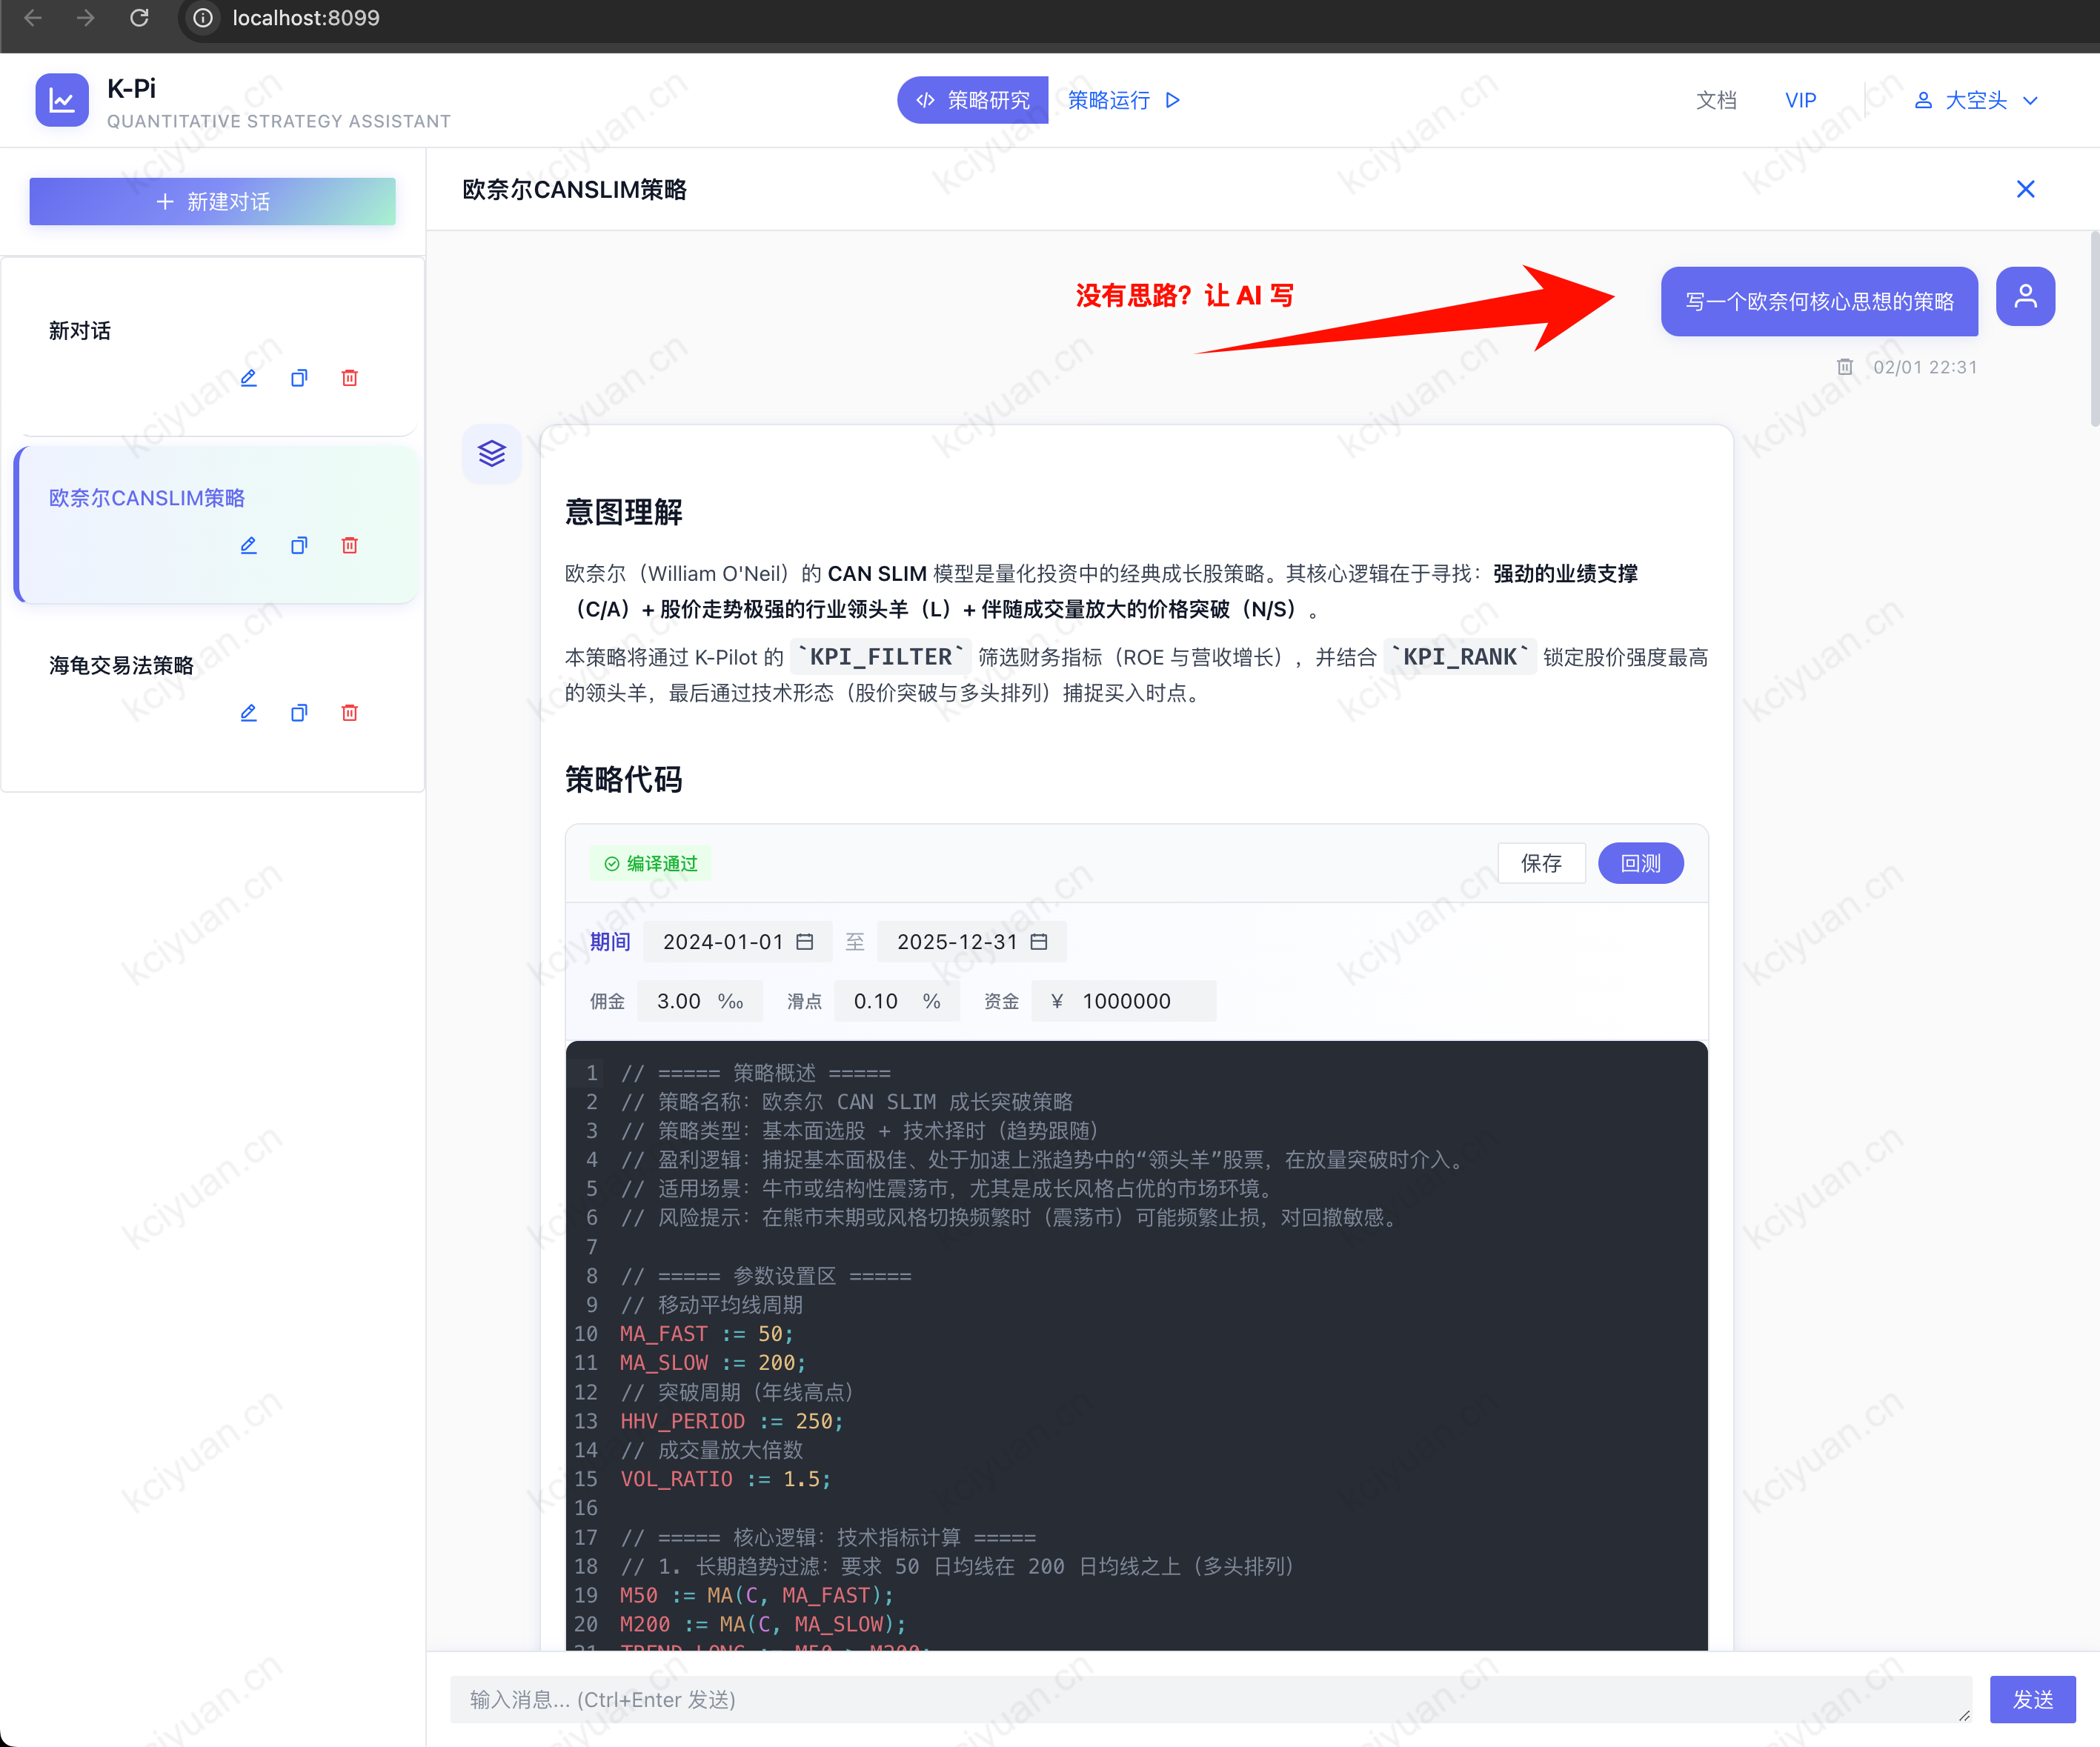
Task: Click the play icon next to 策略运行
Action: pos(1172,100)
